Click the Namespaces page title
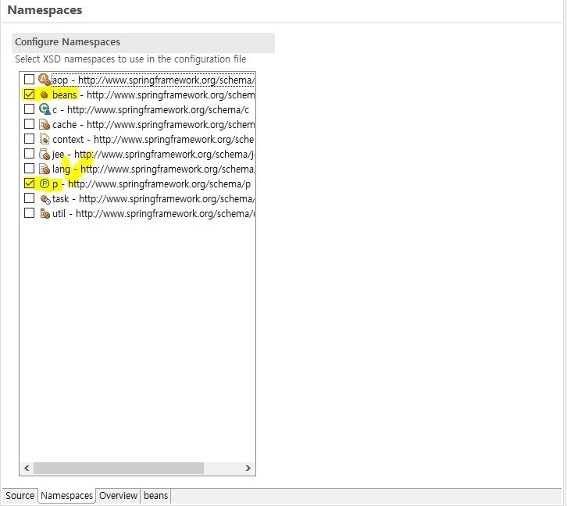The width and height of the screenshot is (567, 506). coord(45,10)
